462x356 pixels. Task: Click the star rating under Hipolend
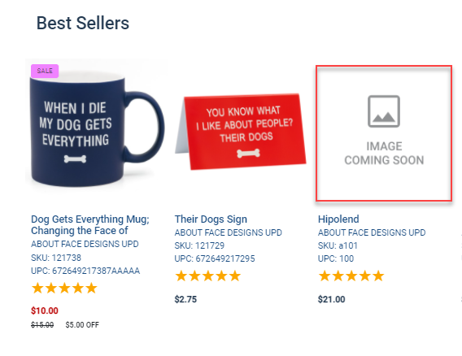tap(351, 276)
